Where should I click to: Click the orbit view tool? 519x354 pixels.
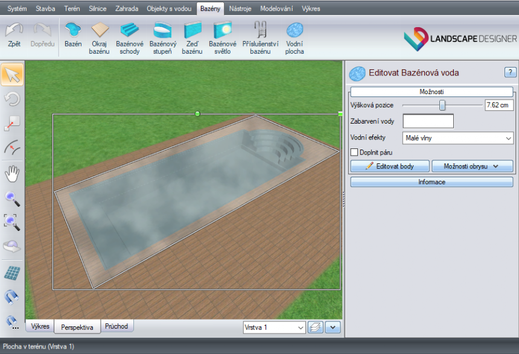(12, 247)
